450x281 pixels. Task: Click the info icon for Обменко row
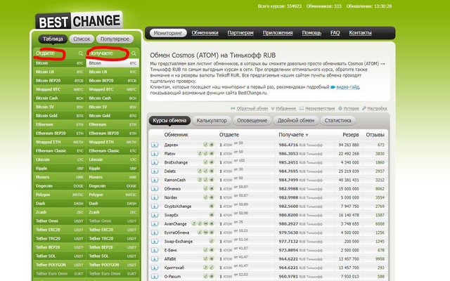point(155,189)
